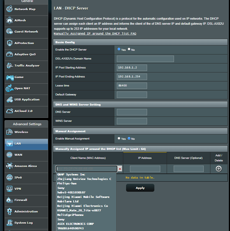Click Wireless signal icon
The height and width of the screenshot is (231, 230).
tap(10, 132)
